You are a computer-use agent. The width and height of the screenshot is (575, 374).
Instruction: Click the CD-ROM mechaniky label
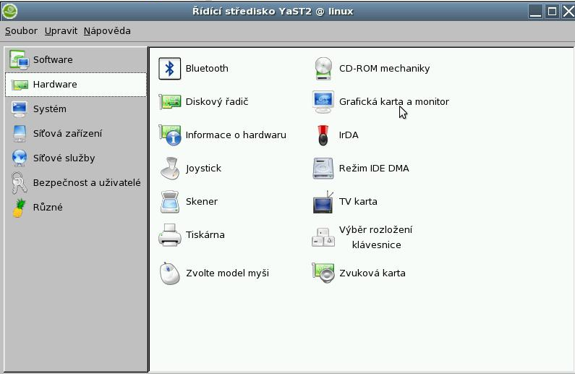coord(384,69)
